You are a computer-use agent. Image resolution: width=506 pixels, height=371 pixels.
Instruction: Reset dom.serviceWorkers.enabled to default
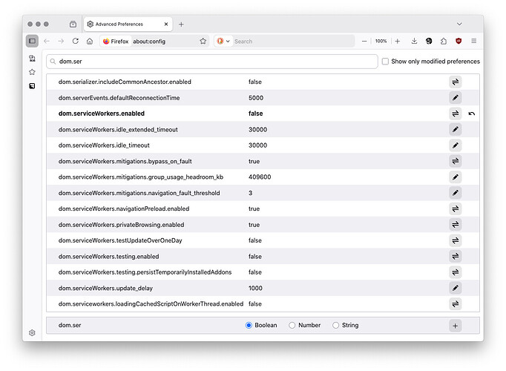(x=471, y=114)
